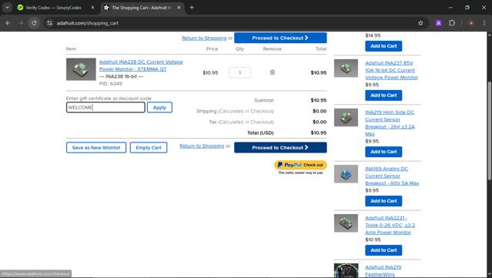Click the red profile icon in toolbar
The image size is (492, 278).
[x=470, y=23]
